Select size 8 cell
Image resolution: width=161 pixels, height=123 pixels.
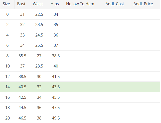coord(8,56)
